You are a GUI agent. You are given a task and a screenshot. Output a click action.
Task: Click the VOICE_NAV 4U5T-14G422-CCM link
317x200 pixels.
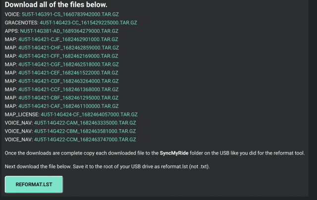point(85,140)
